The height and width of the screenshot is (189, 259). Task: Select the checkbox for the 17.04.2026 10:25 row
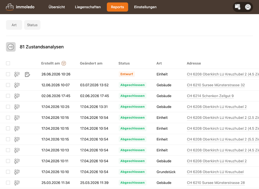pos(8,107)
